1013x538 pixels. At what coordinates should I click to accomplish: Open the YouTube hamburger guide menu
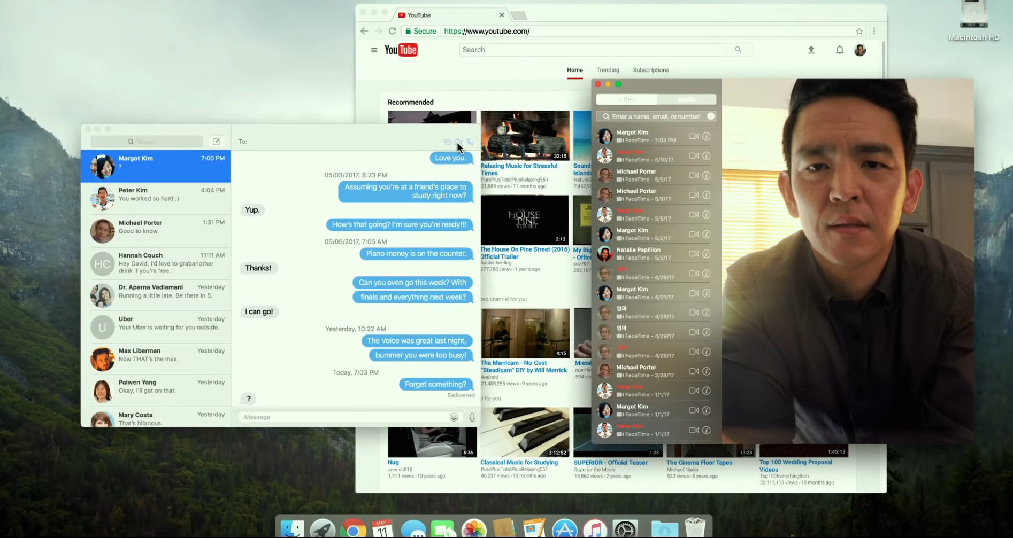(374, 50)
